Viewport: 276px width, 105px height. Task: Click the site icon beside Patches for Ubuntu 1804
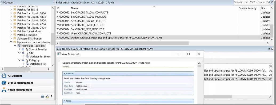tap(15, 17)
